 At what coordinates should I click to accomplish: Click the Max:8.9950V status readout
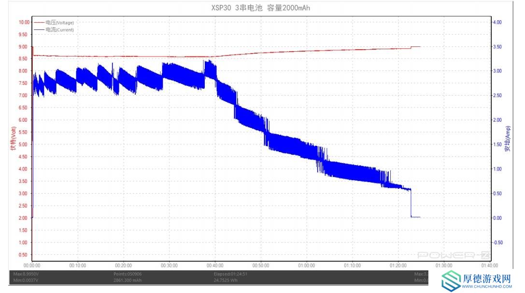click(x=26, y=274)
